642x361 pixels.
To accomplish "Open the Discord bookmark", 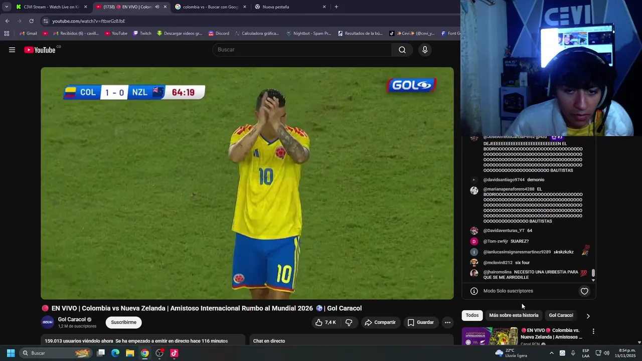I will click(x=218, y=34).
